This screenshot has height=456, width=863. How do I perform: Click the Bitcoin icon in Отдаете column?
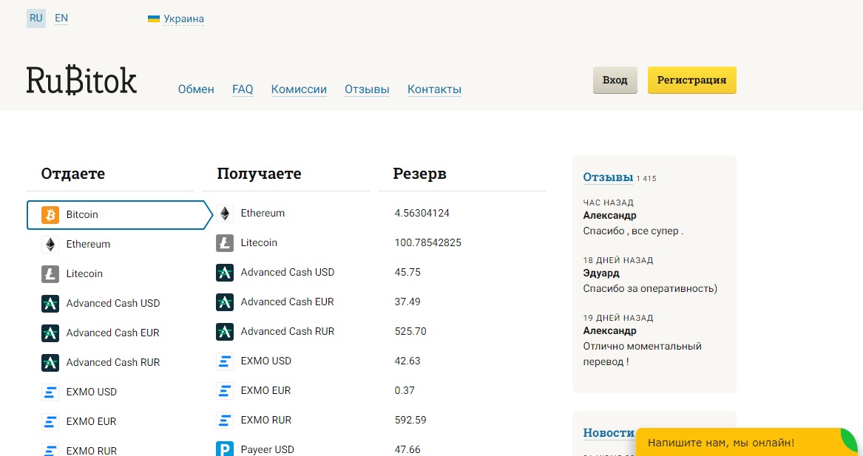point(50,215)
